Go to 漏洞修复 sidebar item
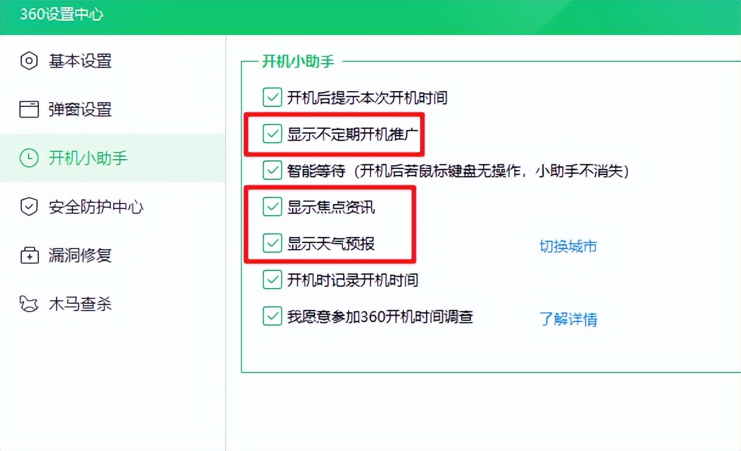Image resolution: width=741 pixels, height=451 pixels. tap(113, 255)
